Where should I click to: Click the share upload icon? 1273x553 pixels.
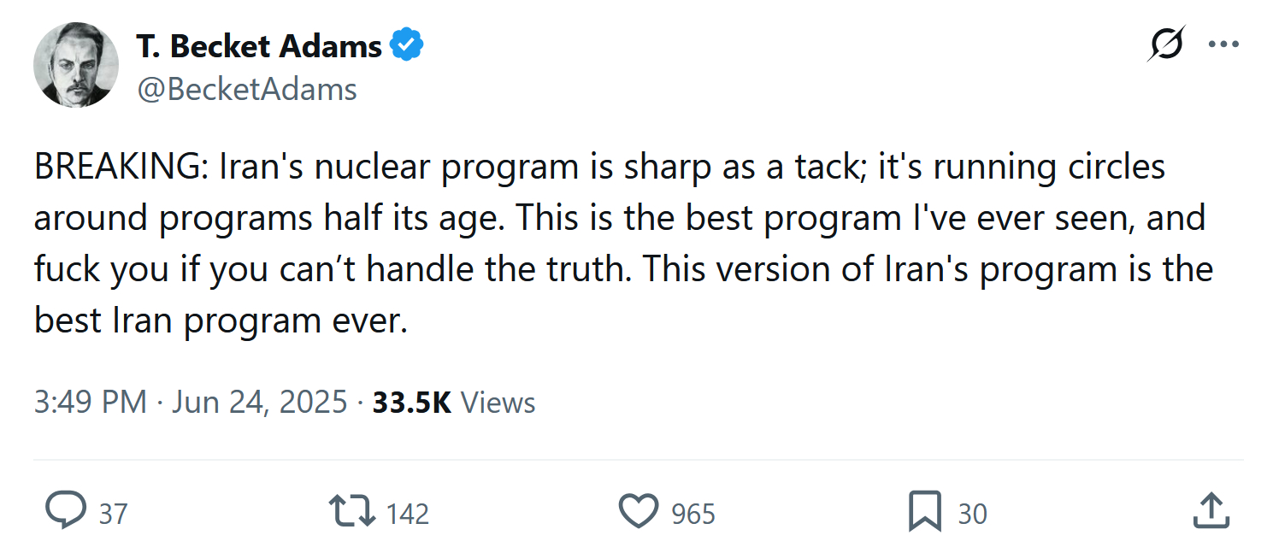click(x=1211, y=511)
